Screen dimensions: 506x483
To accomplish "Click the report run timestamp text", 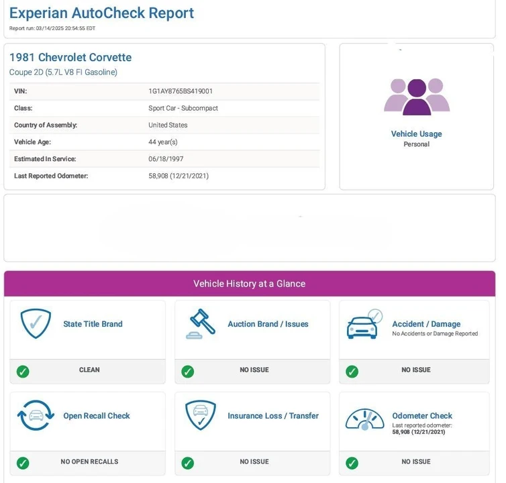I will (x=52, y=28).
